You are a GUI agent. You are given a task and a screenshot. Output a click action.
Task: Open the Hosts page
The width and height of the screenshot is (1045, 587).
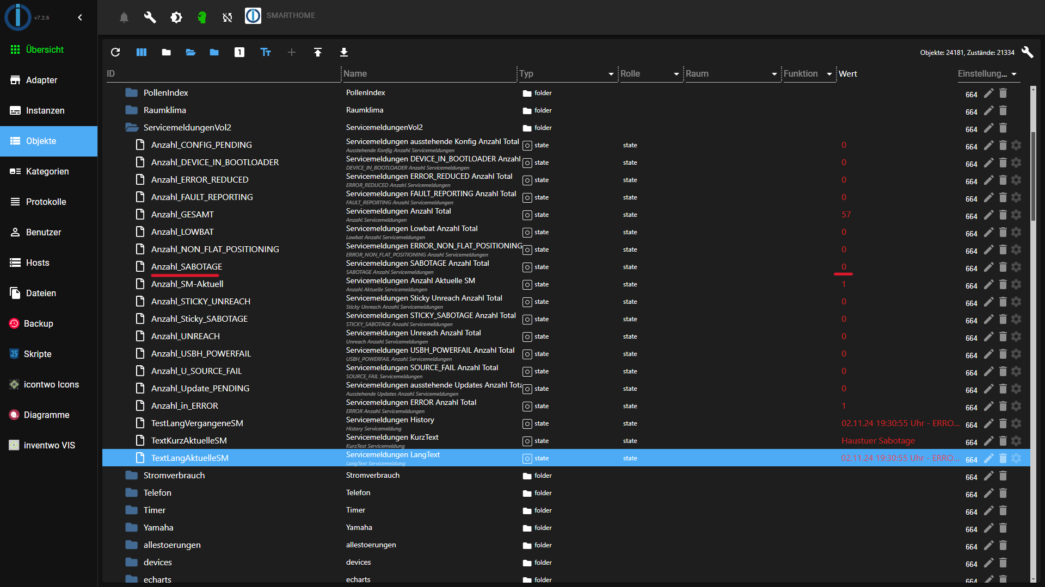49,263
